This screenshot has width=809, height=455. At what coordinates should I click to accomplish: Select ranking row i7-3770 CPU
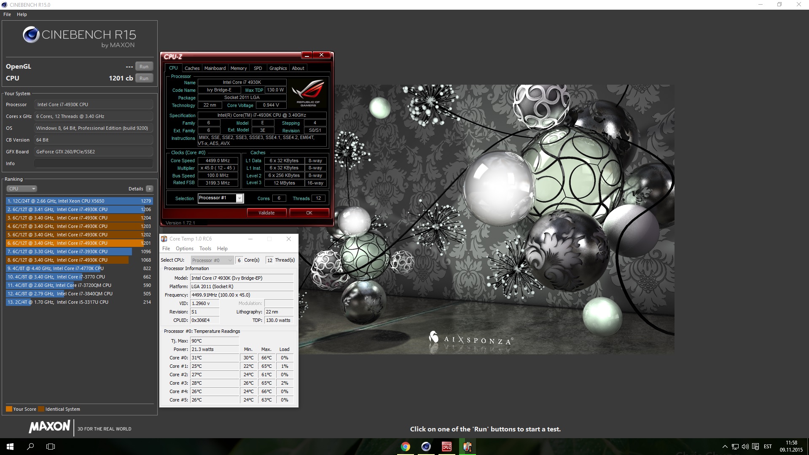(79, 277)
